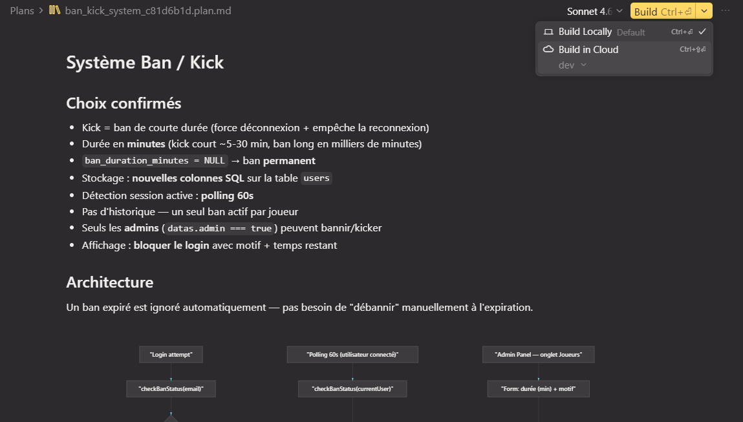Click the "checkBanStatus(email)" diagram node

pyautogui.click(x=171, y=388)
